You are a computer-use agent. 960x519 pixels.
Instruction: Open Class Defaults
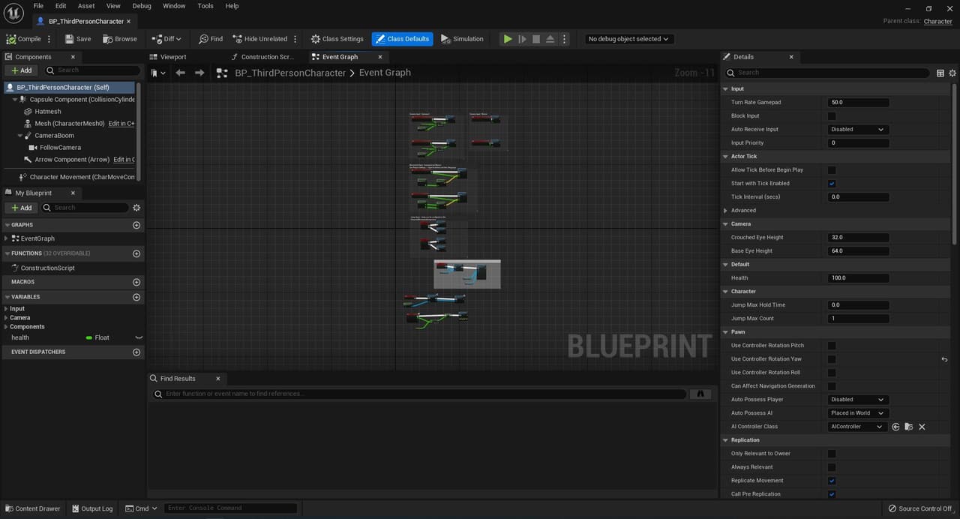coord(402,39)
